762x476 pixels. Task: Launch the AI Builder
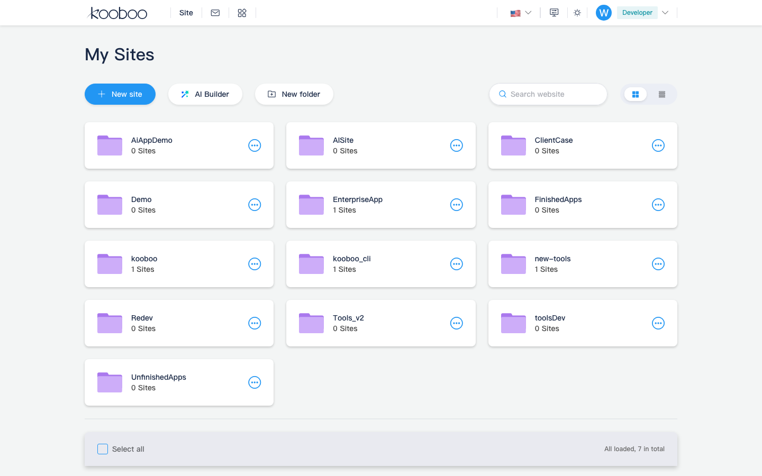coord(205,94)
